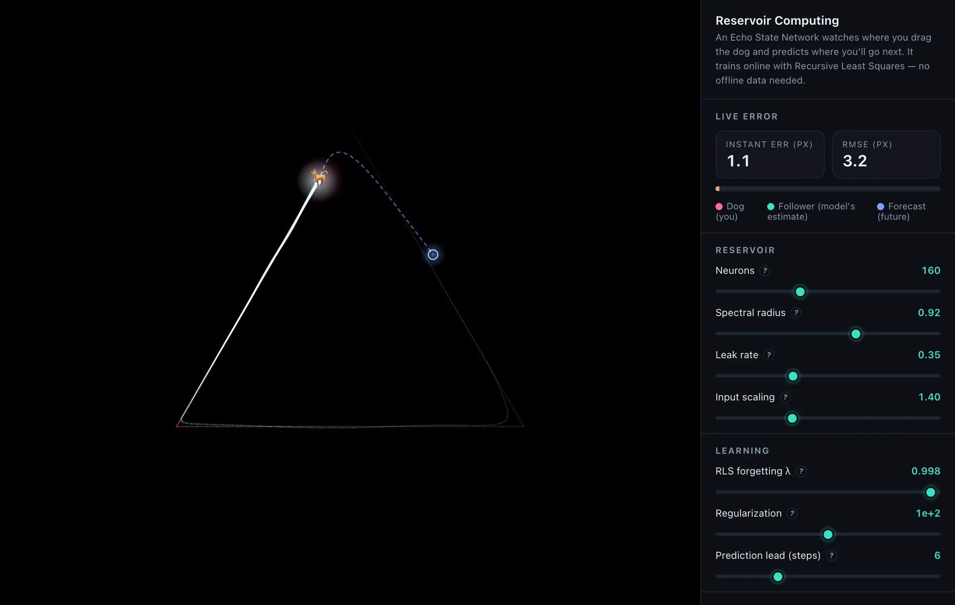Adjust the Neurons slider handle
955x605 pixels.
point(800,292)
